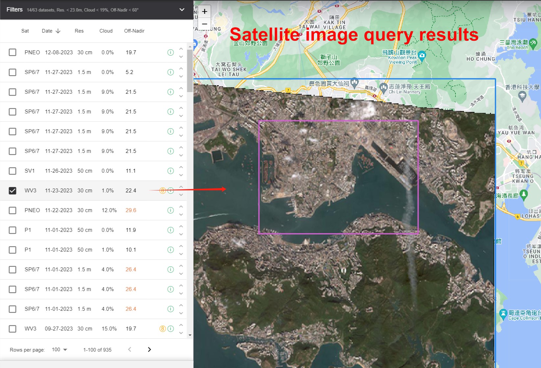
Task: Go to next page of results
Action: click(x=149, y=350)
